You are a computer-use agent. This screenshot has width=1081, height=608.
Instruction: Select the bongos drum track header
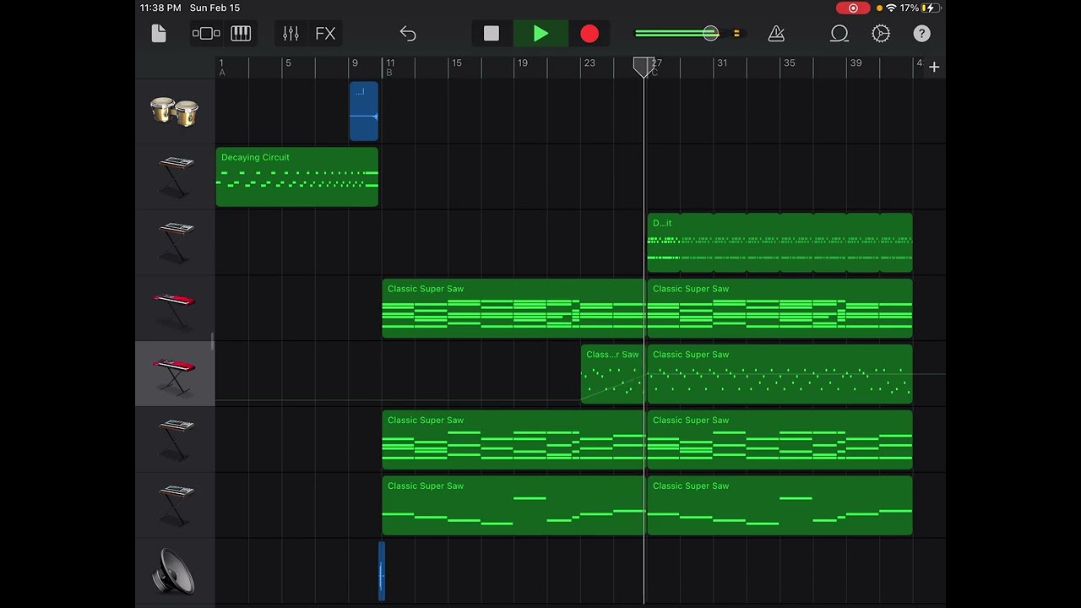click(x=175, y=111)
